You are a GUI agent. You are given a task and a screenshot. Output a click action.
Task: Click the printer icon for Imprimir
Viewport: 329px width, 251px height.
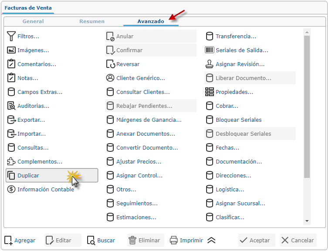pyautogui.click(x=174, y=240)
